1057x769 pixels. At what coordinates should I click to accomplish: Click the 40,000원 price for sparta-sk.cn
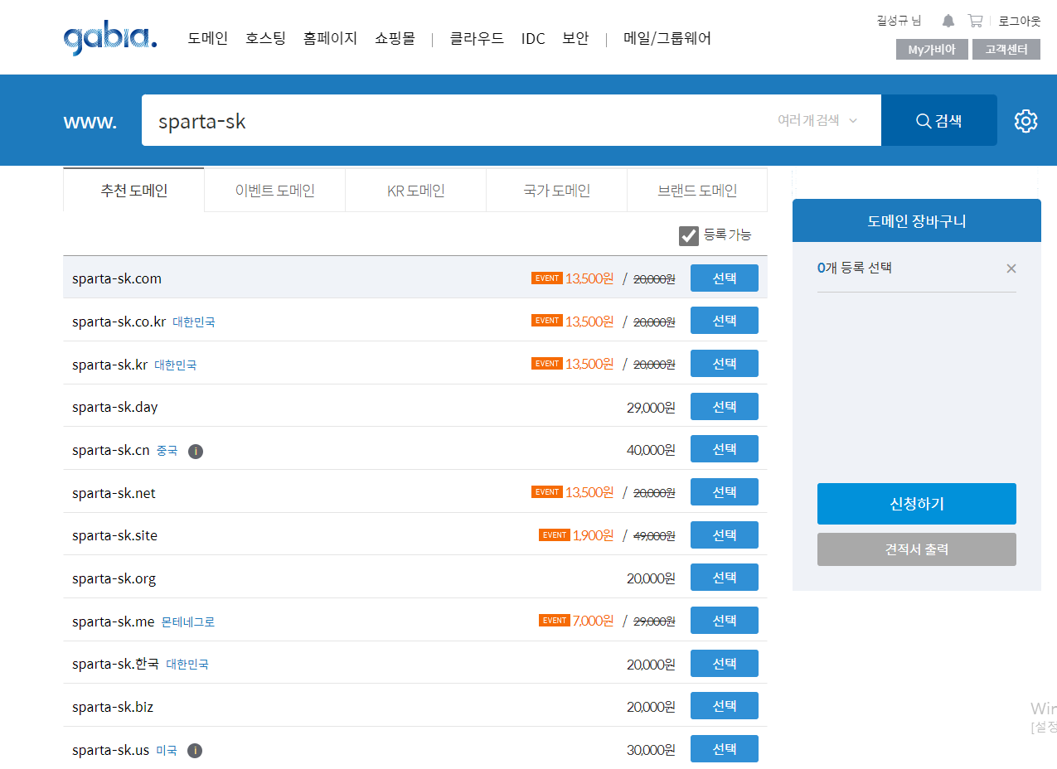point(651,450)
